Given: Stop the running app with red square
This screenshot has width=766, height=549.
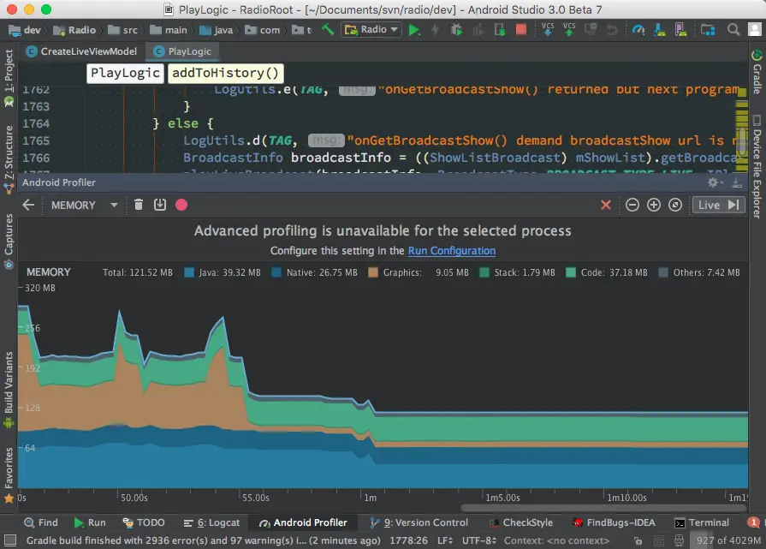Looking at the screenshot, I should pyautogui.click(x=521, y=30).
